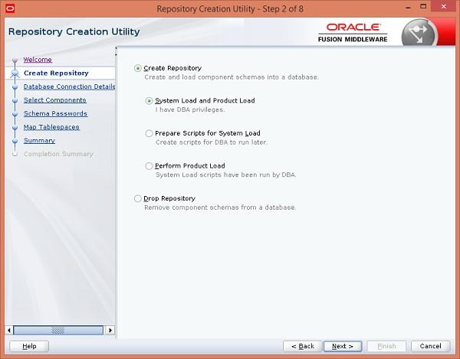The width and height of the screenshot is (460, 359).
Task: Click text 'Remove component schemas from a database.'
Action: coord(220,207)
